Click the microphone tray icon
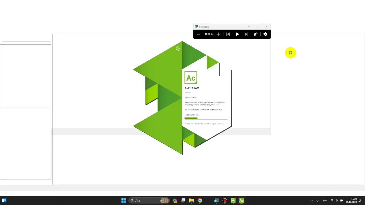The height and width of the screenshot is (205, 365). coord(317,200)
